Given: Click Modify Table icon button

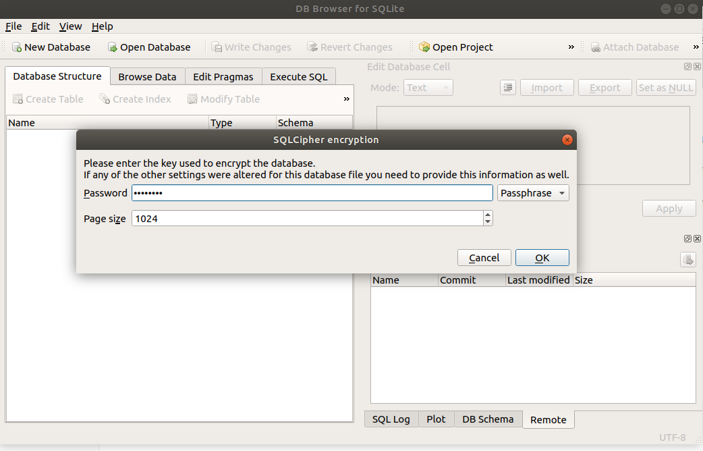Looking at the screenshot, I should (x=223, y=99).
